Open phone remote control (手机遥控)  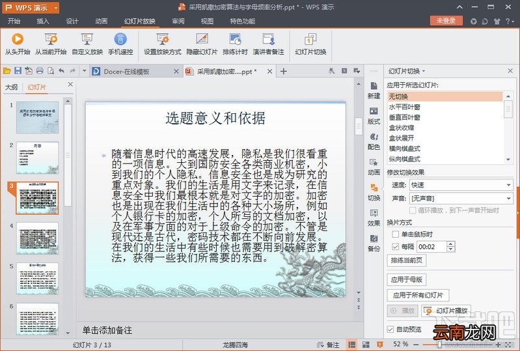(x=120, y=44)
